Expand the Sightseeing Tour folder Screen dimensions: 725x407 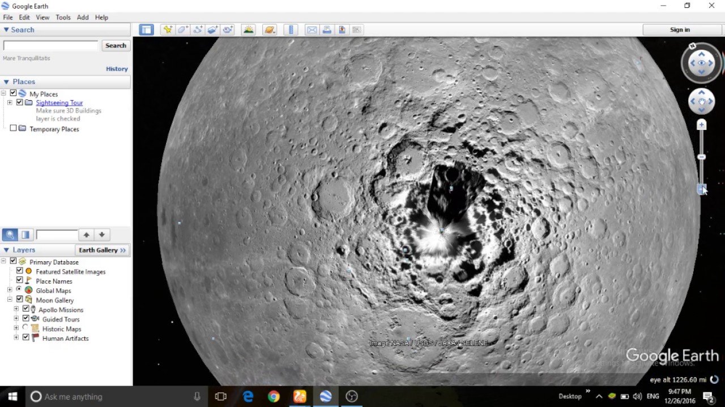(10, 103)
